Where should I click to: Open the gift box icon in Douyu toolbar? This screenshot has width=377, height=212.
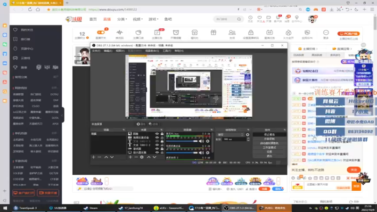(213, 33)
